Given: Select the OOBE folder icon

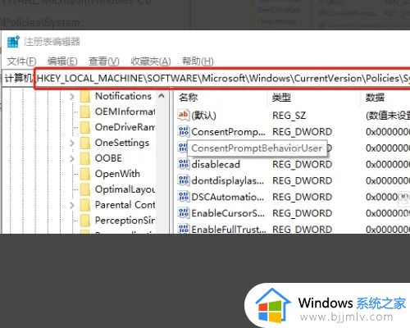Looking at the screenshot, I should click(x=85, y=158).
